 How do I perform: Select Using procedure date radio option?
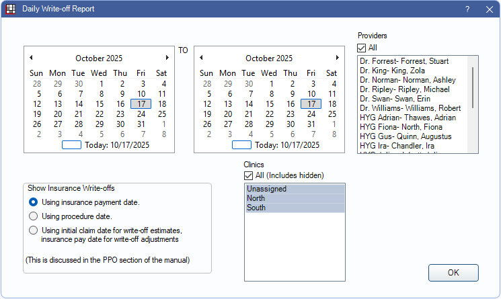(33, 216)
